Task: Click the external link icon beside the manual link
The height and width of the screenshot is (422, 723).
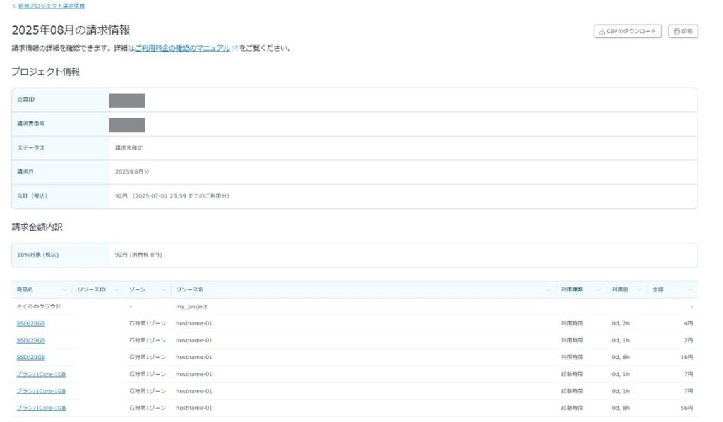Action: (x=234, y=49)
